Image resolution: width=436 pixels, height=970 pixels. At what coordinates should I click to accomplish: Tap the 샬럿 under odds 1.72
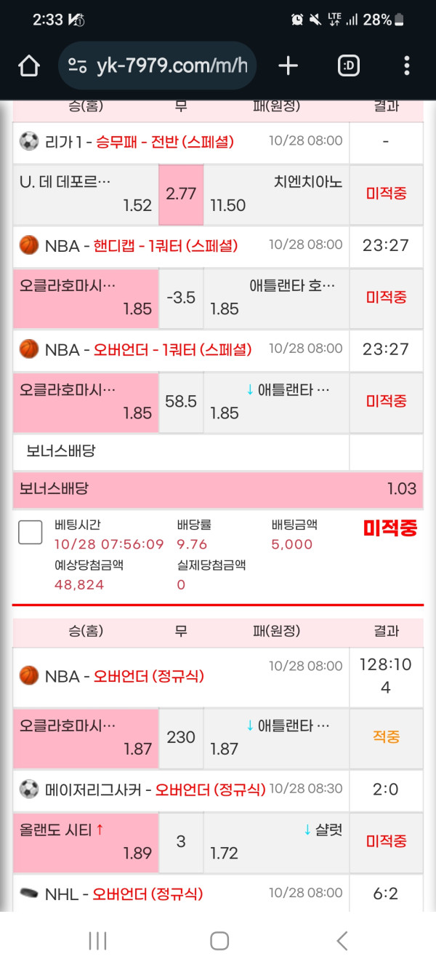tap(276, 841)
